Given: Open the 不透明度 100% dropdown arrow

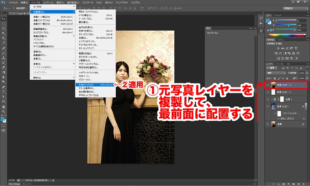Looking at the screenshot, I should point(307,73).
